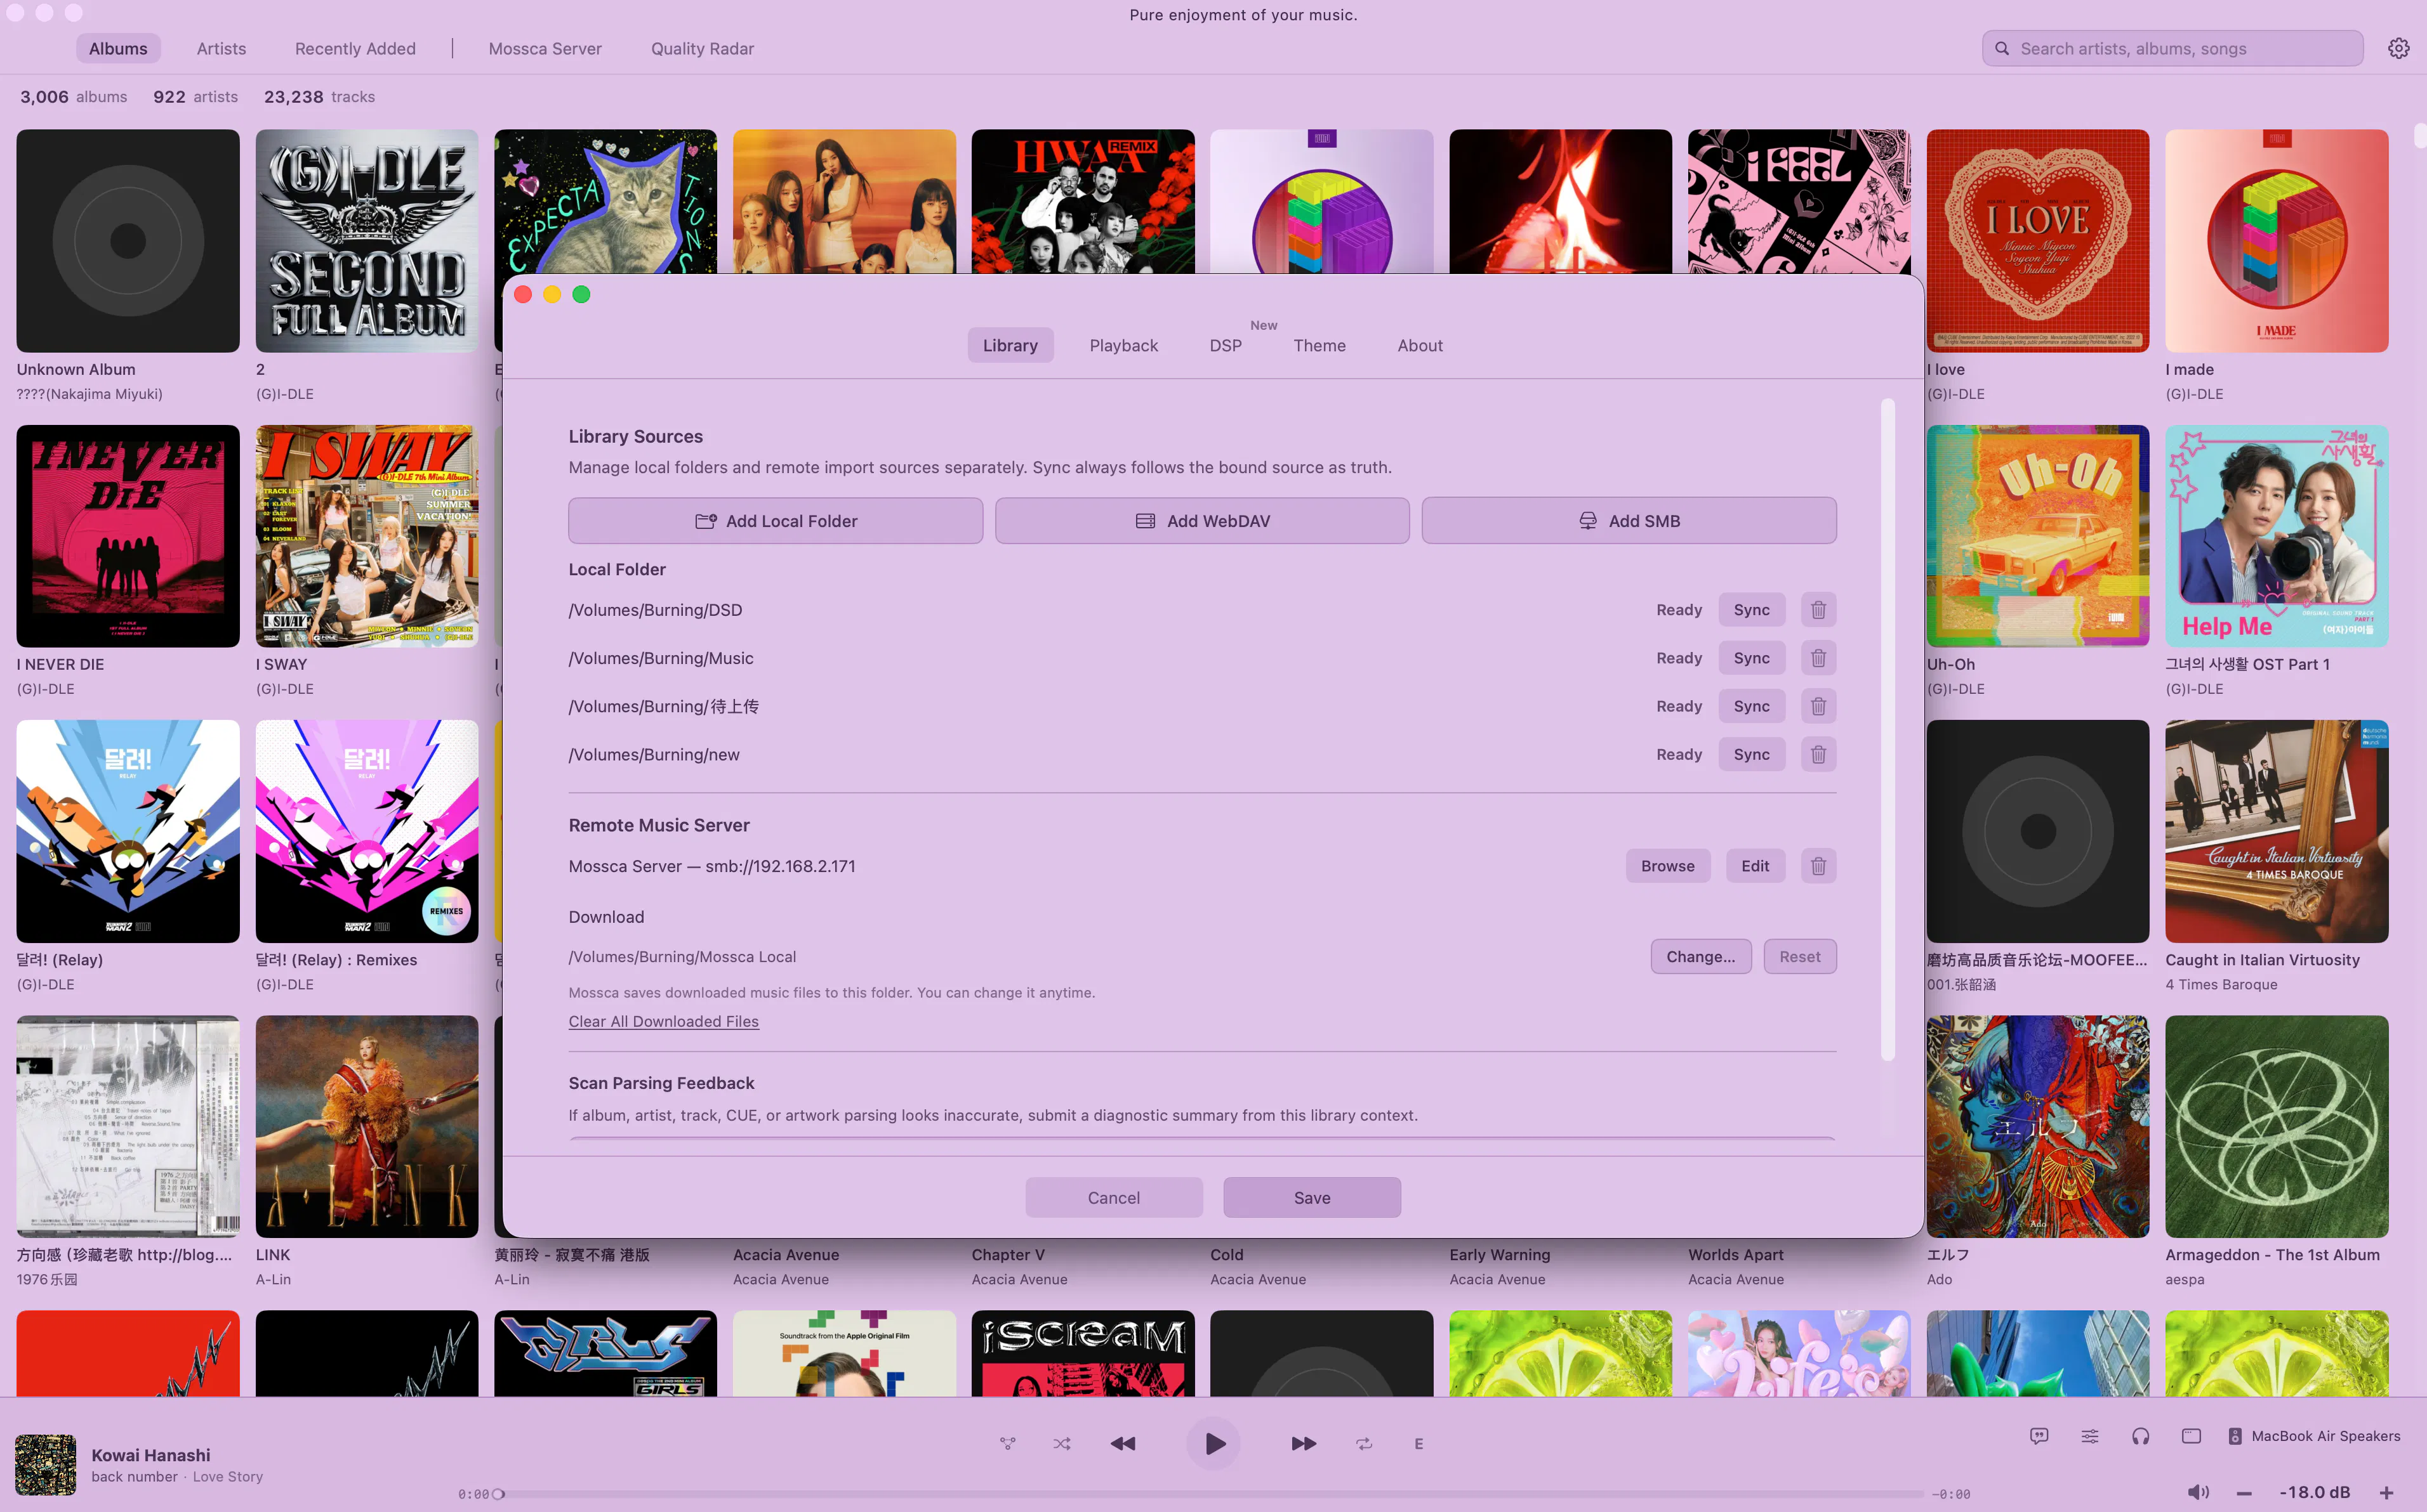The width and height of the screenshot is (2427, 1512).
Task: Choose output device MacBook Air Speakers
Action: tap(2314, 1436)
